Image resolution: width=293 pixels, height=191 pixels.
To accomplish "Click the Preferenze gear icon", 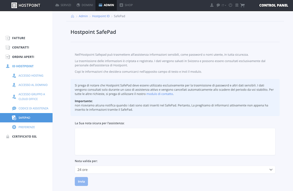I will click(x=14, y=127).
